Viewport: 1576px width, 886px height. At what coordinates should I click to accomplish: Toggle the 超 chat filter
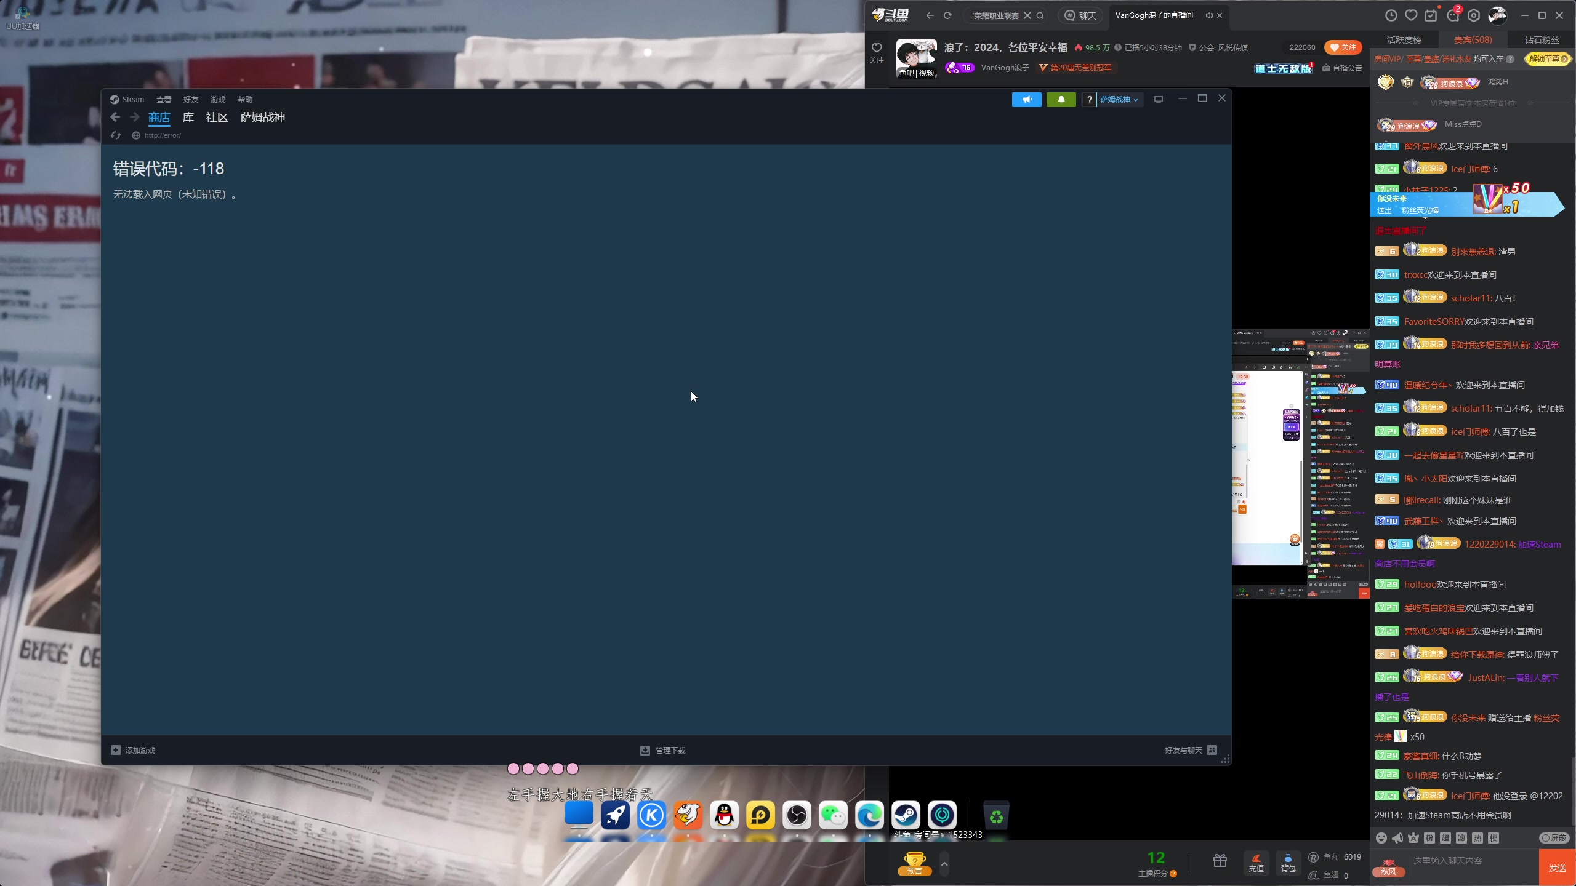(1445, 838)
